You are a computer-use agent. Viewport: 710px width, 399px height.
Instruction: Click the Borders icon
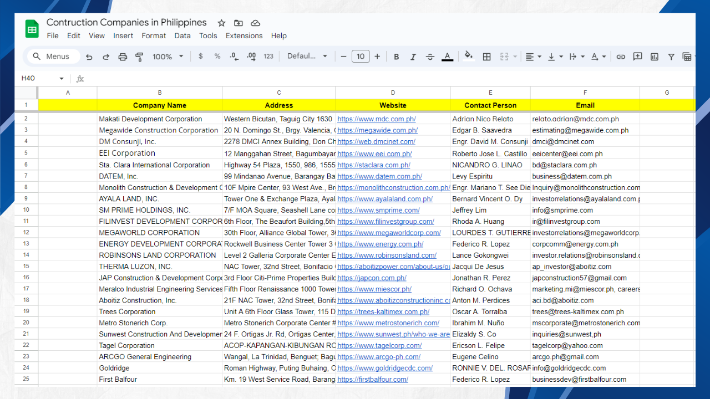pyautogui.click(x=486, y=57)
